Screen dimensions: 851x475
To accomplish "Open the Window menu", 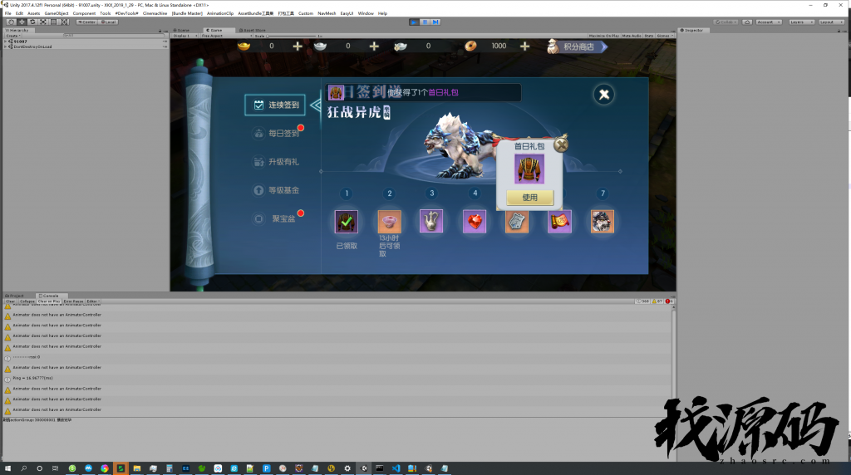I will [366, 13].
